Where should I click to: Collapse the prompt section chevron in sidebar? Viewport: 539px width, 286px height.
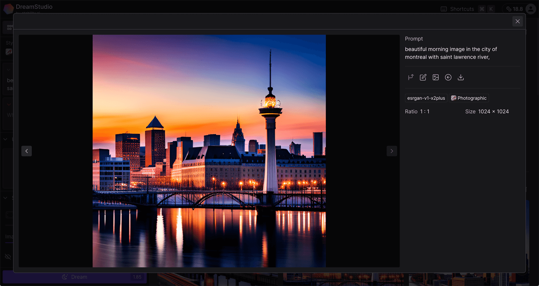click(x=9, y=70)
